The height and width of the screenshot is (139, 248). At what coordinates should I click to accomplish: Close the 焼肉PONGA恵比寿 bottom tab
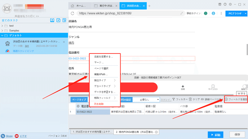(x=157, y=132)
